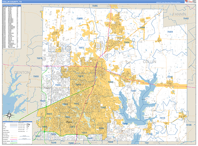Click ZIP code 75080
The width and height of the screenshot is (198, 146).
(71, 143)
